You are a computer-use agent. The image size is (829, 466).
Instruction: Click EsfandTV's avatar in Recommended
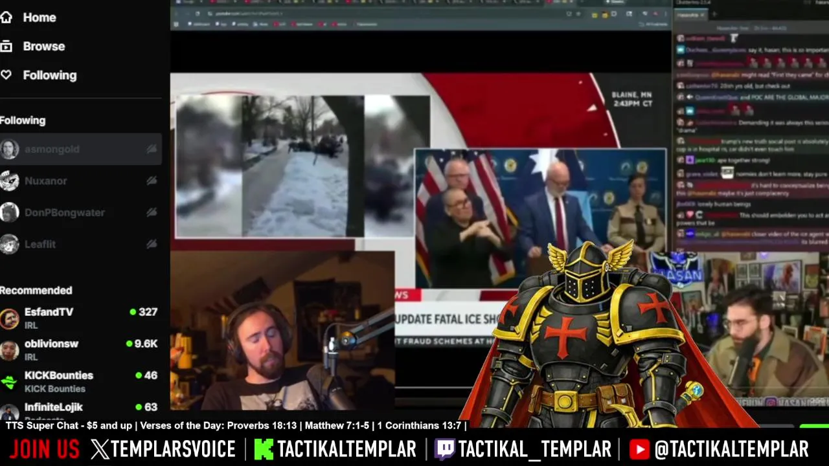point(9,318)
